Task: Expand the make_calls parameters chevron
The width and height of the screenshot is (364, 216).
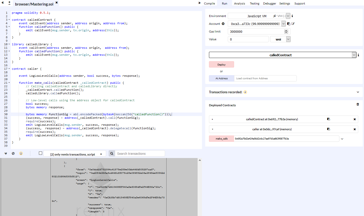Action: (x=342, y=139)
